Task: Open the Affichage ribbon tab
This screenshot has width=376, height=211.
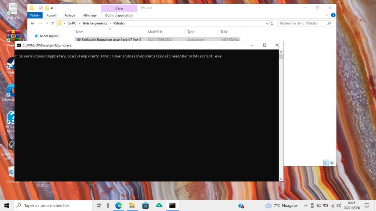Action: tap(90, 15)
